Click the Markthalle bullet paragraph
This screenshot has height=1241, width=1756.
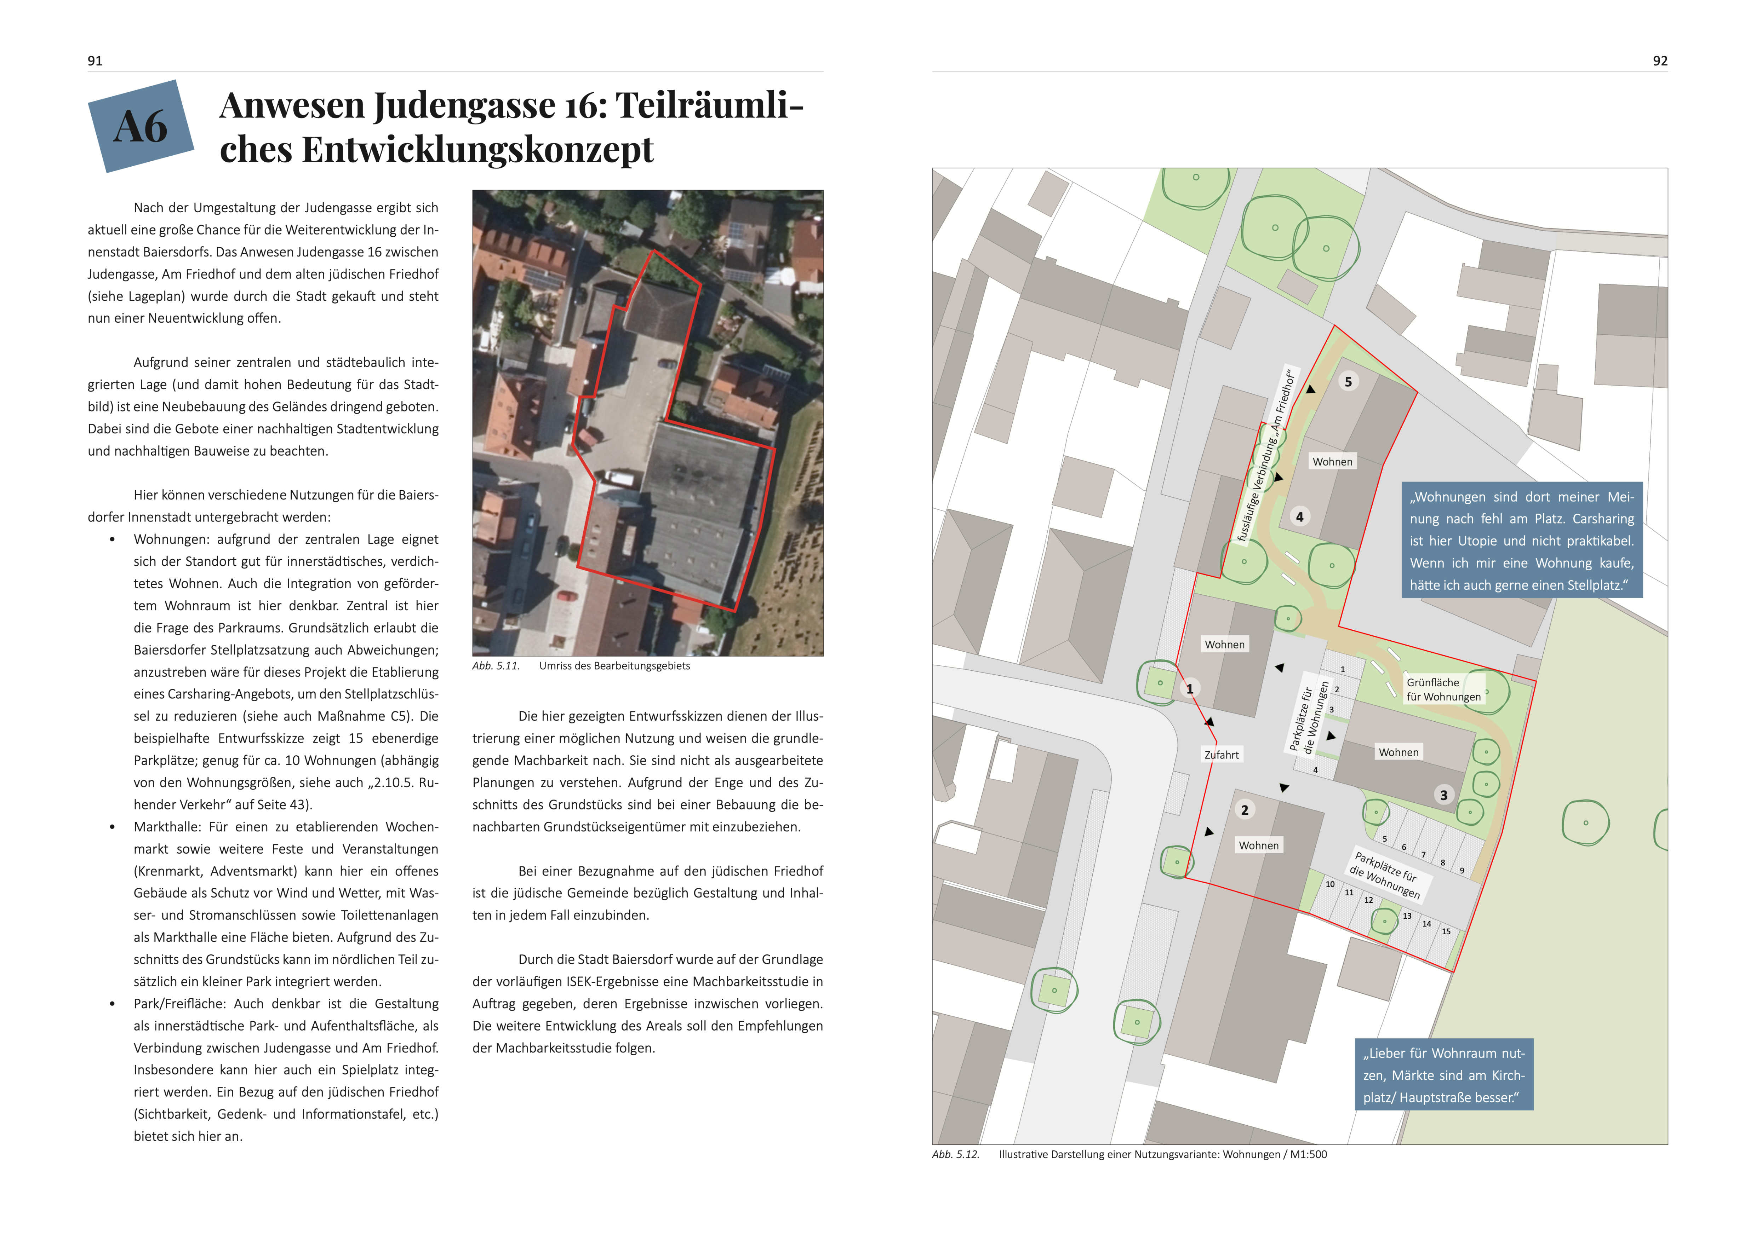click(x=286, y=904)
